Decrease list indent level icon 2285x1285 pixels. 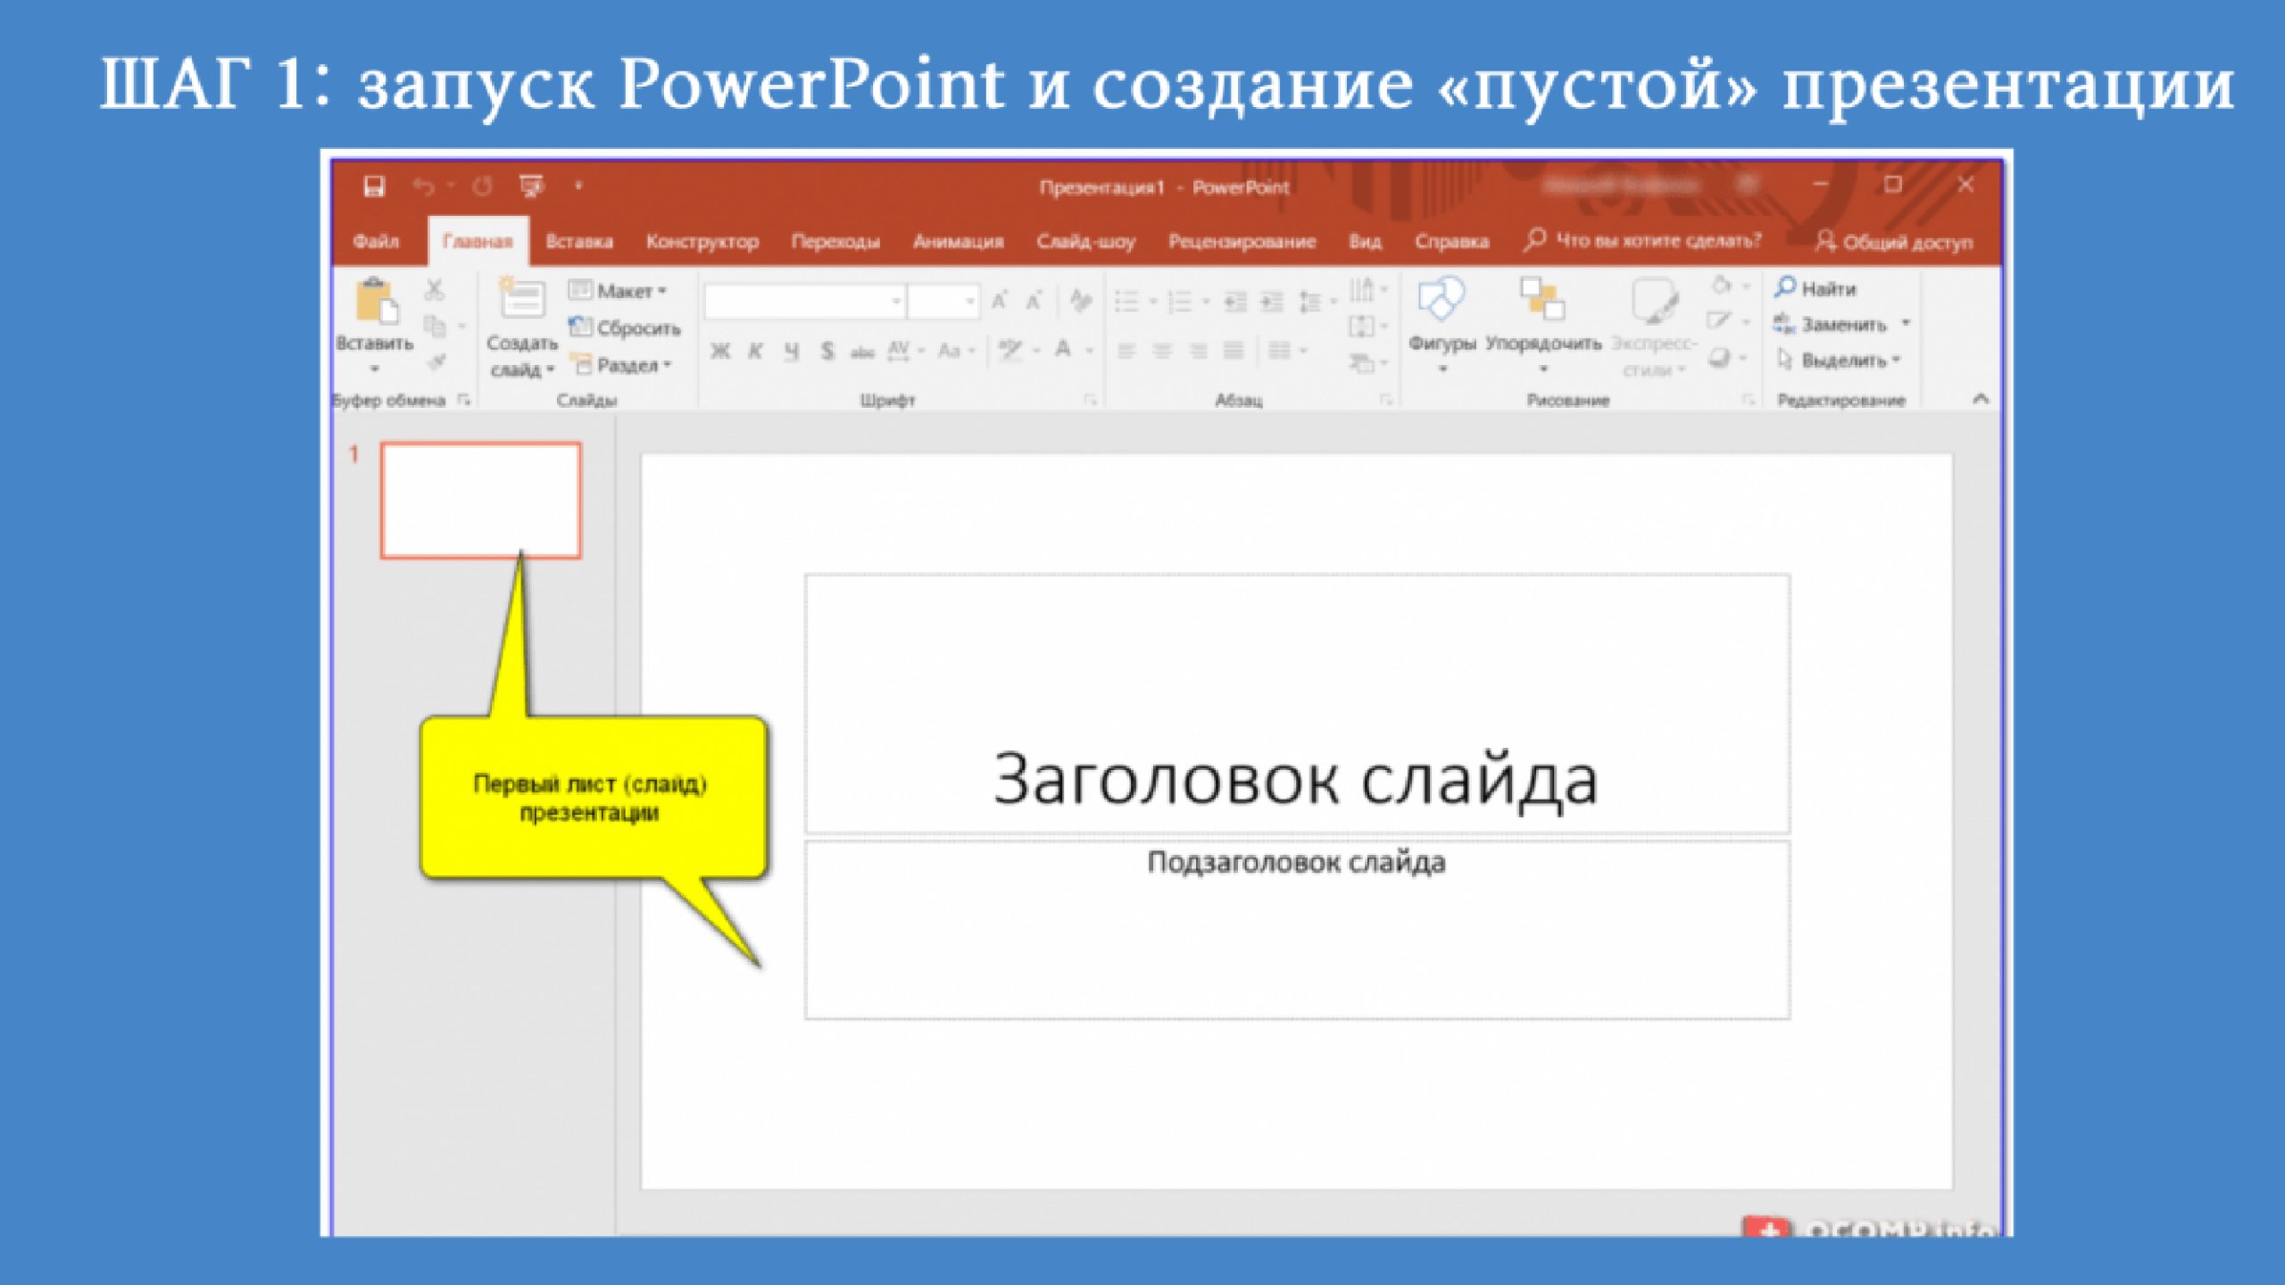1235,302
